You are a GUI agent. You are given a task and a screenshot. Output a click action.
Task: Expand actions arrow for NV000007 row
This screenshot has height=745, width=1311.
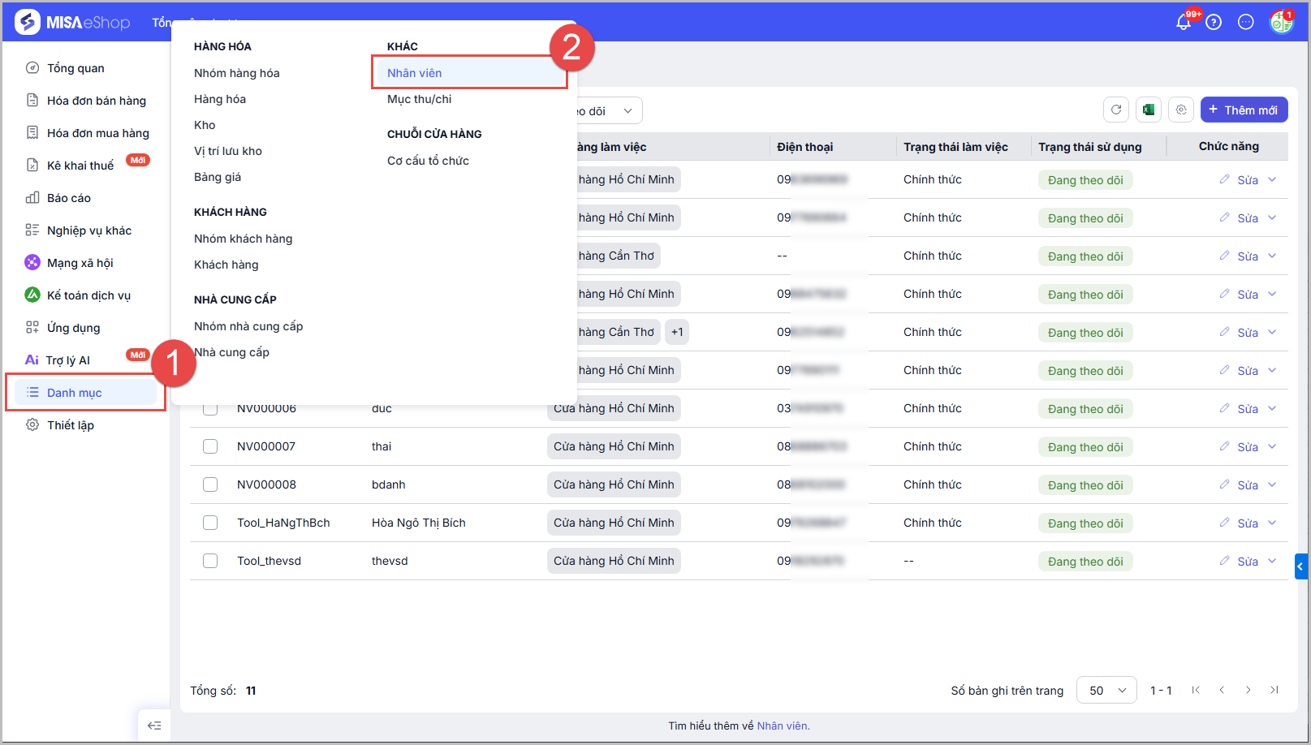1272,446
